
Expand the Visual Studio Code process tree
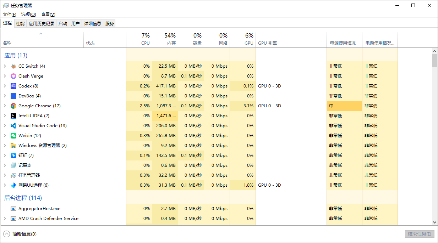coord(5,126)
